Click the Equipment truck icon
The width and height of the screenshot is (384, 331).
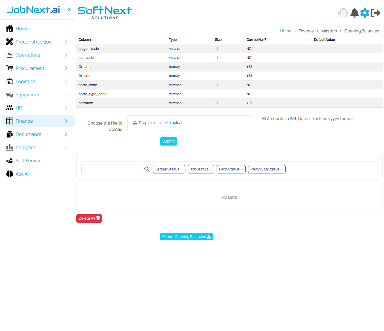[10, 95]
